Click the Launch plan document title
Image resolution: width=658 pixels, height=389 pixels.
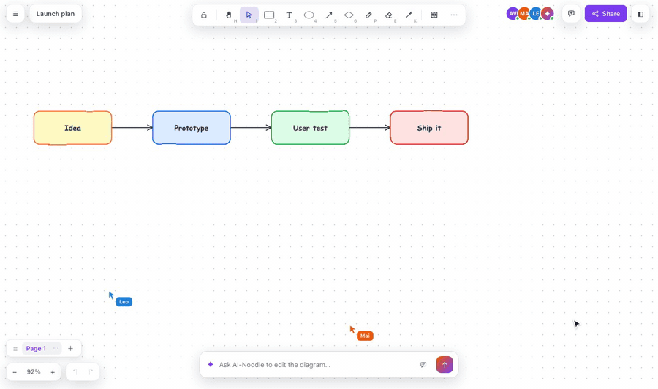56,14
